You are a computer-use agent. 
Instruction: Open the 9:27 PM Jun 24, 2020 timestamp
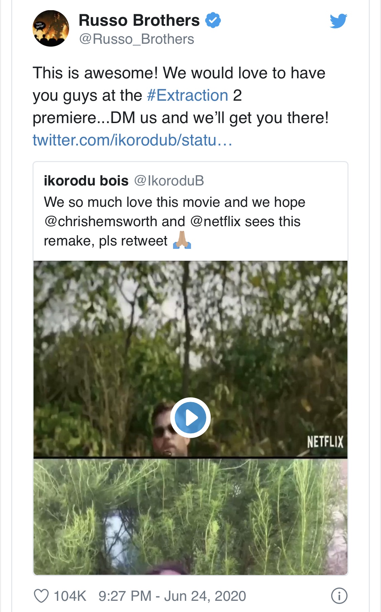(x=172, y=596)
